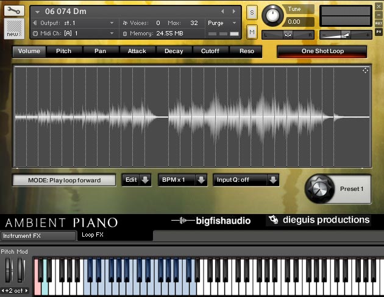Select the Reso tab
384x297 pixels.
click(247, 51)
